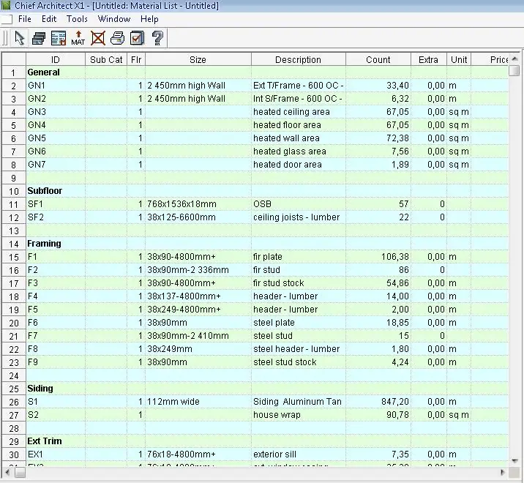Click vertical scrollbar up arrow

pos(514,59)
